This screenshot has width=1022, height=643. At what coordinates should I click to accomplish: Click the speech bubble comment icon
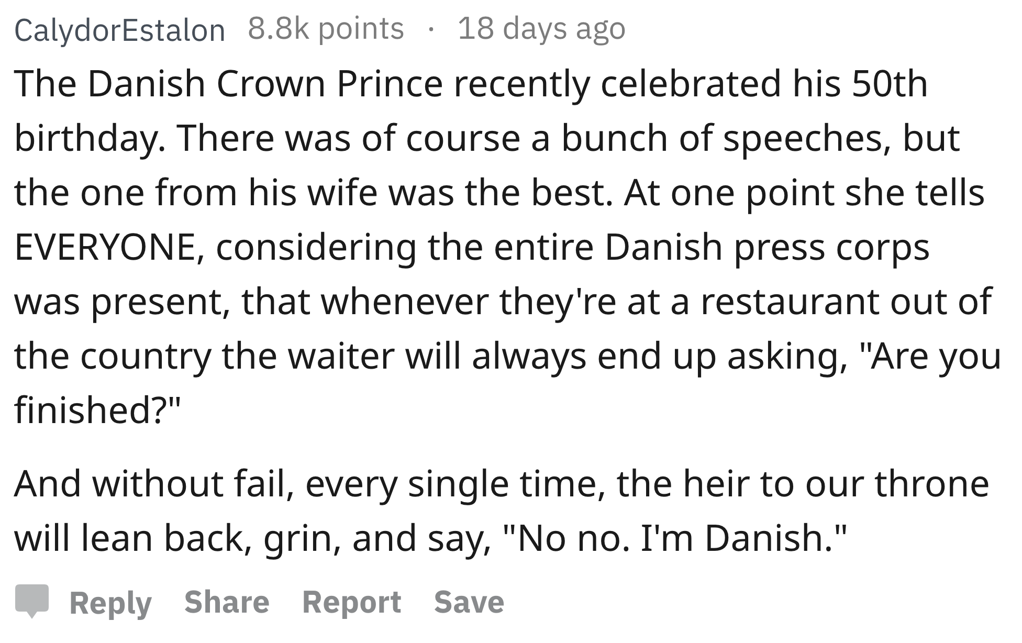pos(32,601)
